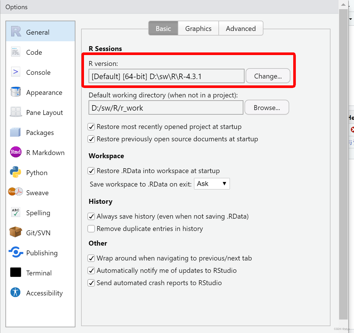The image size is (354, 333).
Task: Open the General options section icon
Action: tap(16, 32)
